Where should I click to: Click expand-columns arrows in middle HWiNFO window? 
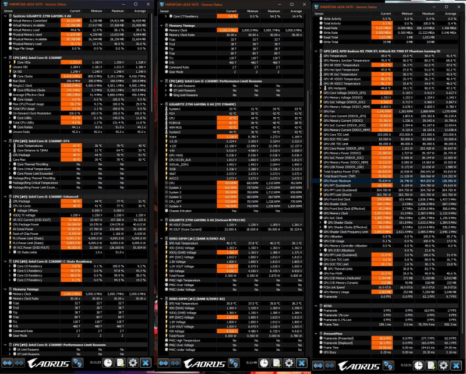tap(164, 364)
